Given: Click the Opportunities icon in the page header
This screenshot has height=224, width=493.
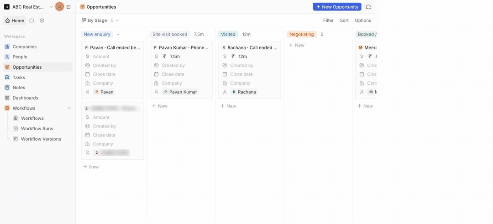Looking at the screenshot, I should (x=82, y=6).
